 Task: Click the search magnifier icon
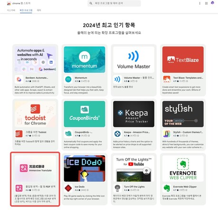pyautogui.click(x=91, y=3)
